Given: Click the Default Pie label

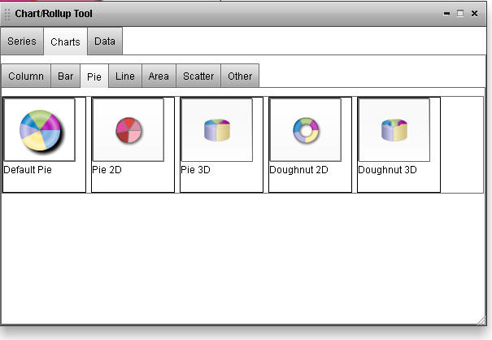Looking at the screenshot, I should [x=28, y=170].
